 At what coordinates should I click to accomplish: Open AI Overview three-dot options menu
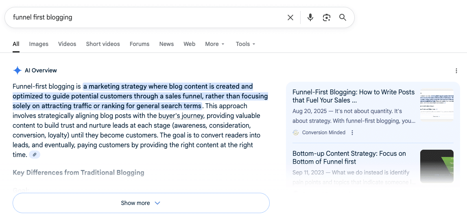point(456,71)
